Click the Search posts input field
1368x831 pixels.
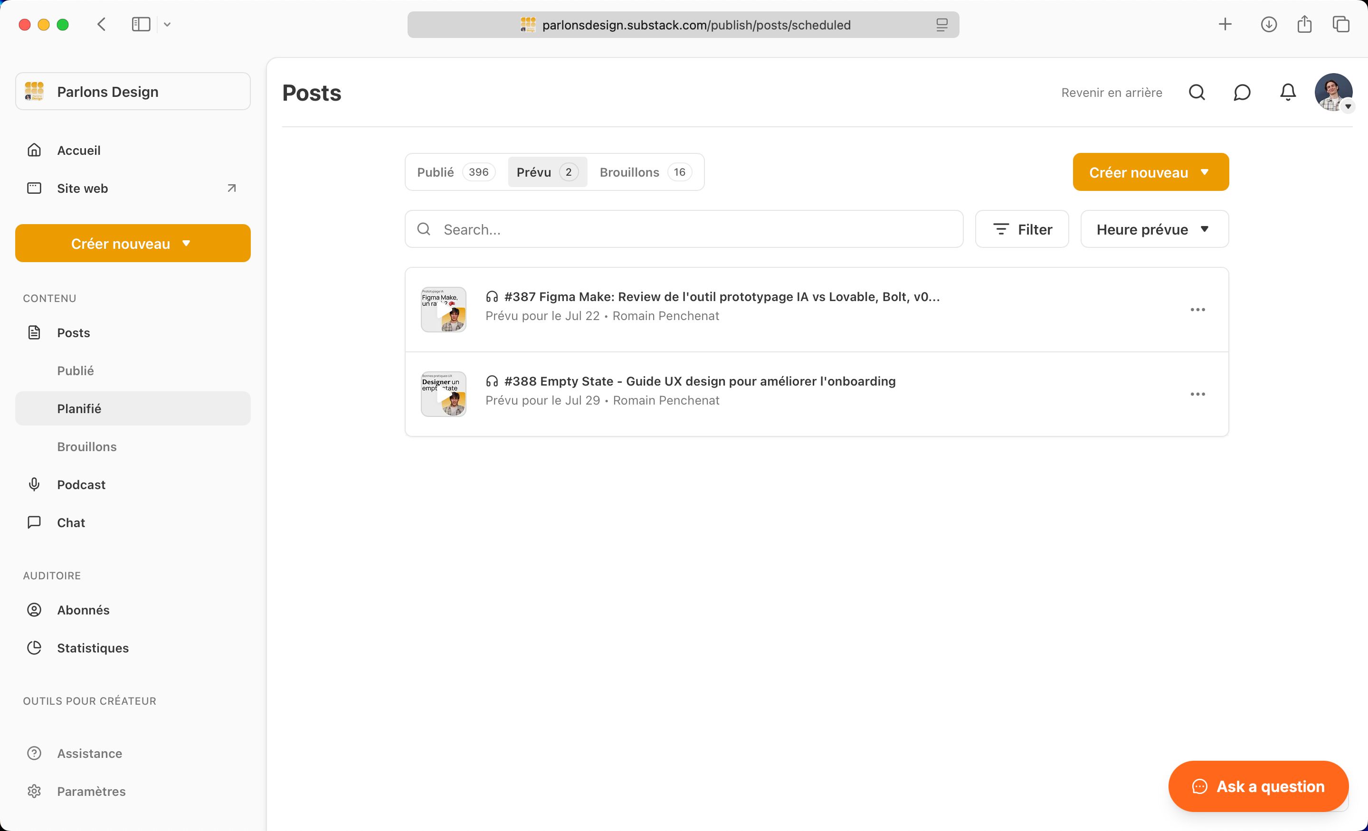684,229
